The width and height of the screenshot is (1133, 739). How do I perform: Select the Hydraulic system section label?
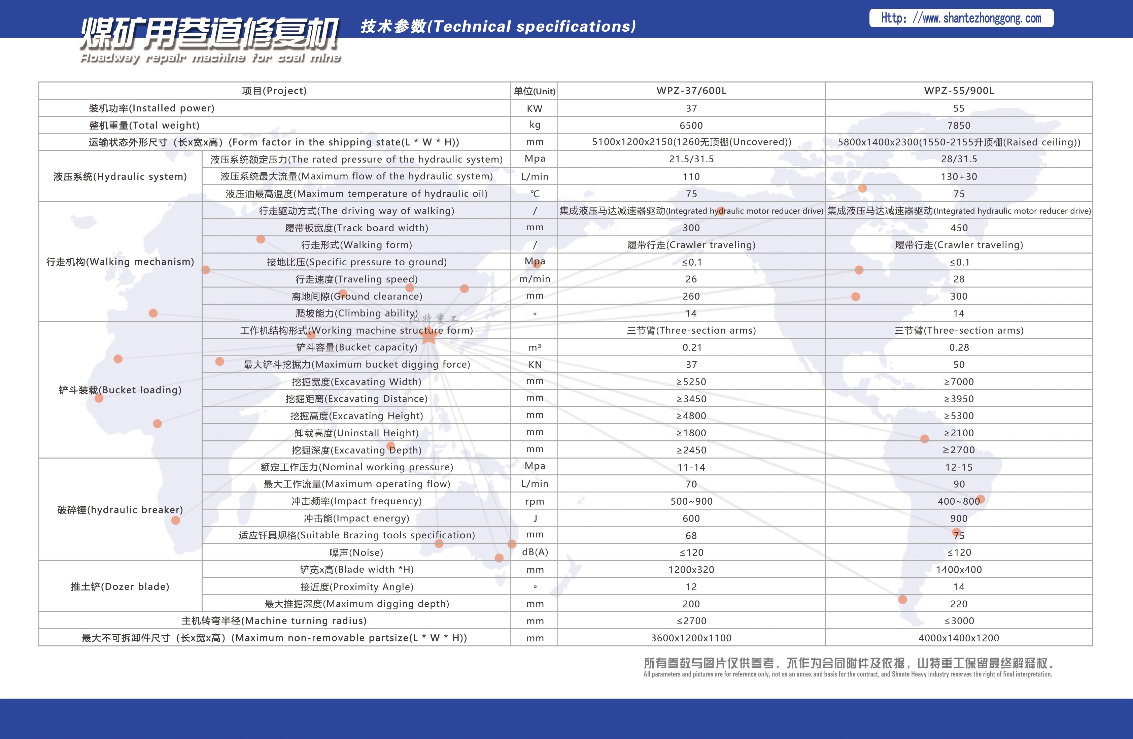(121, 176)
